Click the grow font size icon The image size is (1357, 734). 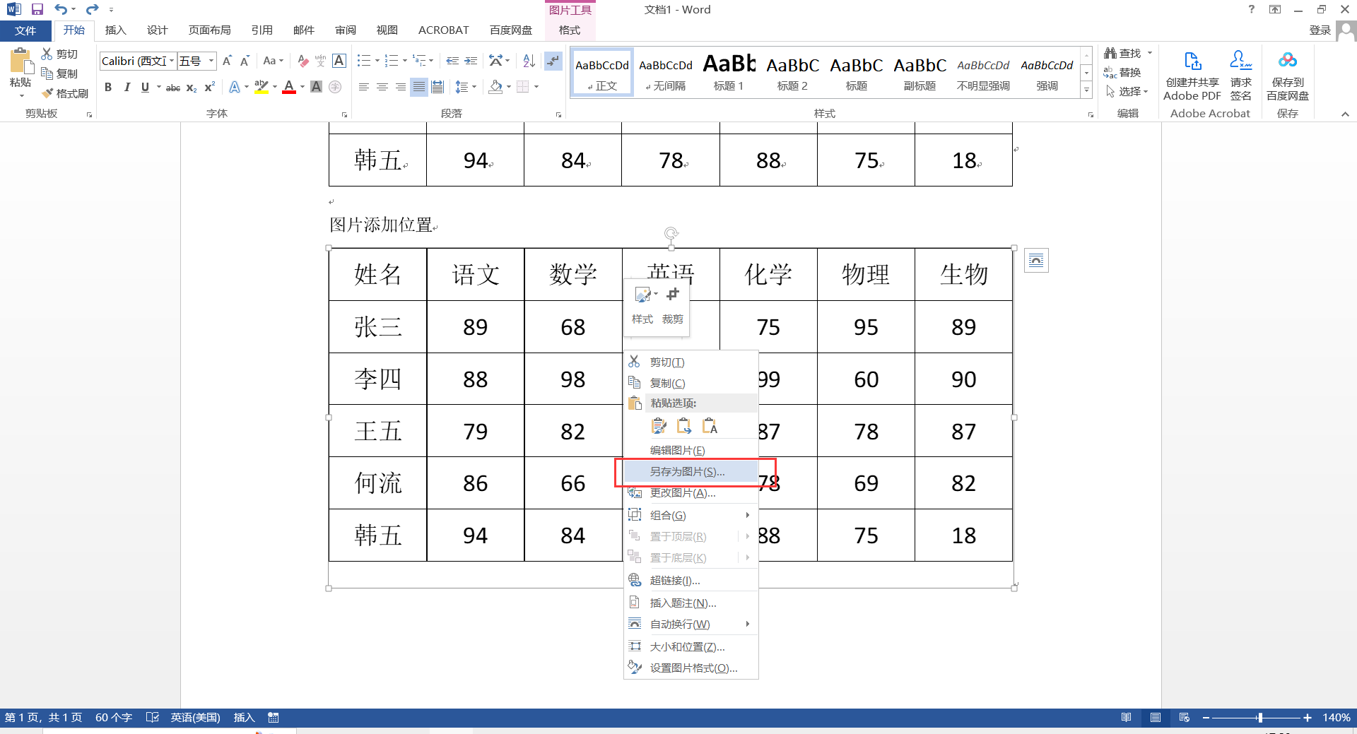(x=227, y=61)
